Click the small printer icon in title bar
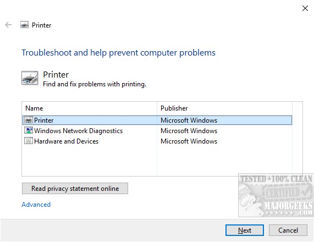The image size is (314, 242). click(24, 25)
